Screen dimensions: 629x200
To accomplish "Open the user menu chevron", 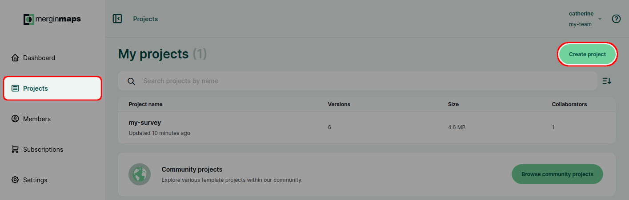I will pyautogui.click(x=600, y=19).
